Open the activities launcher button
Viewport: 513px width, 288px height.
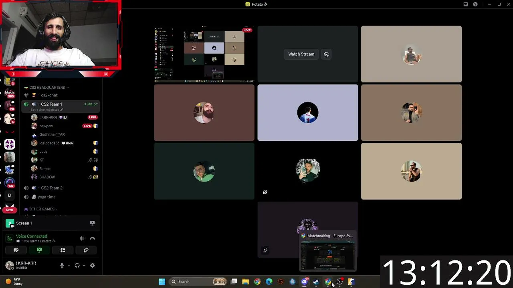(x=63, y=250)
